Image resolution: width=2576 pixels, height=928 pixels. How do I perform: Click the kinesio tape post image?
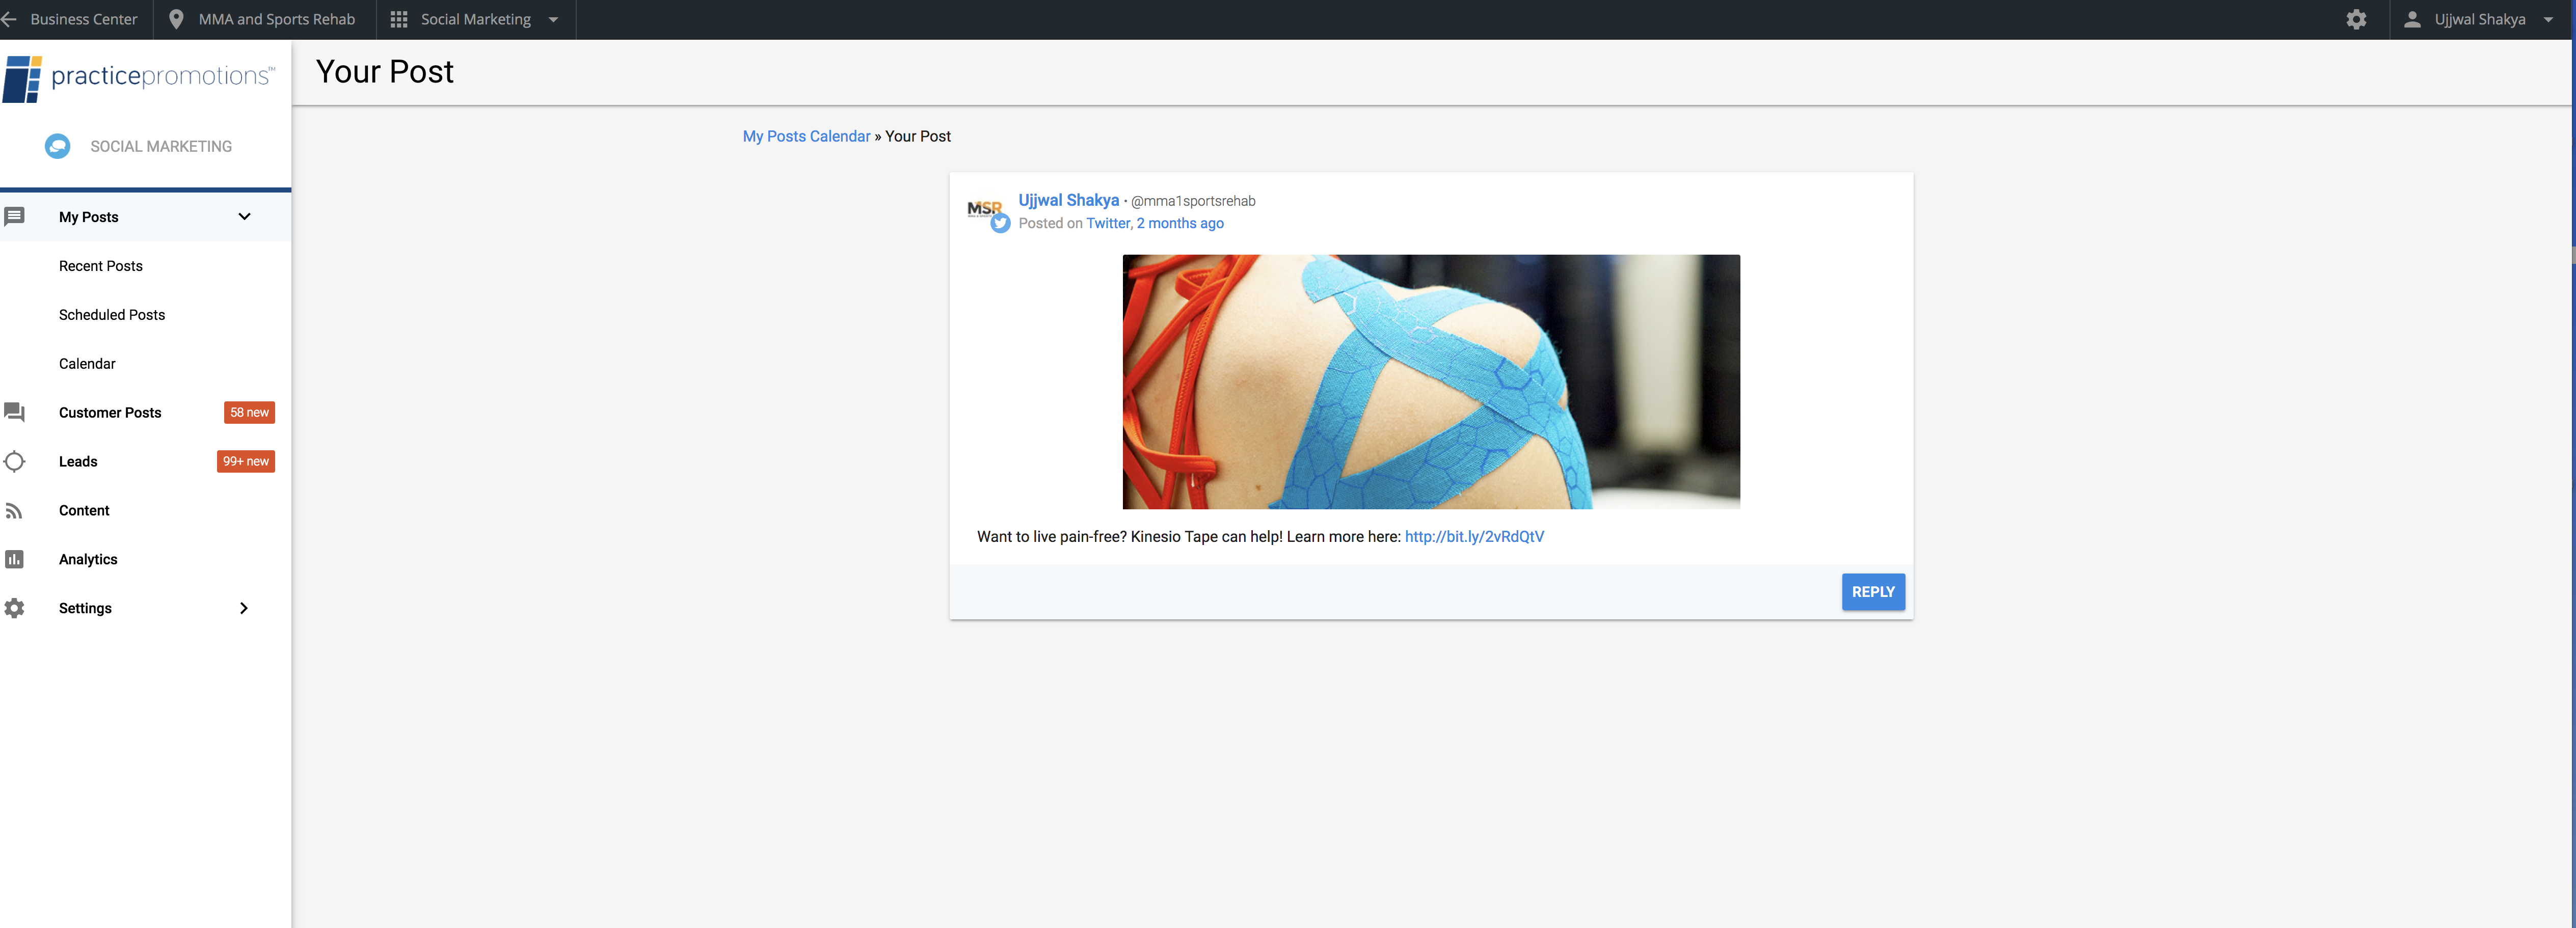tap(1431, 382)
